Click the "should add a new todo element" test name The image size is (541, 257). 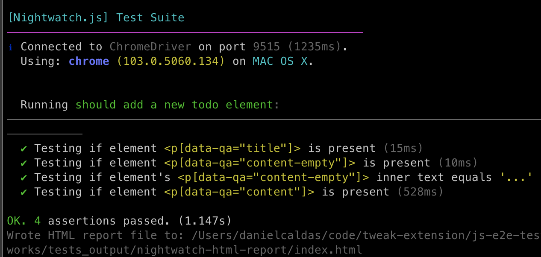tap(177, 105)
